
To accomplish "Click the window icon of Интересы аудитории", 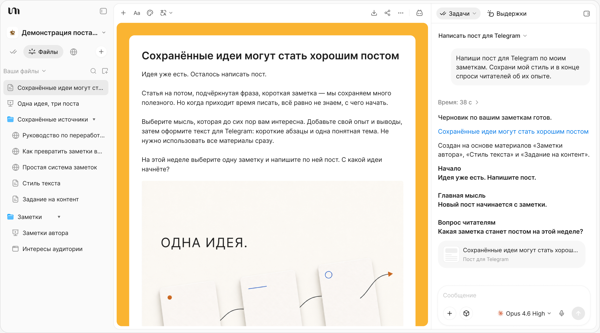I will 15,249.
